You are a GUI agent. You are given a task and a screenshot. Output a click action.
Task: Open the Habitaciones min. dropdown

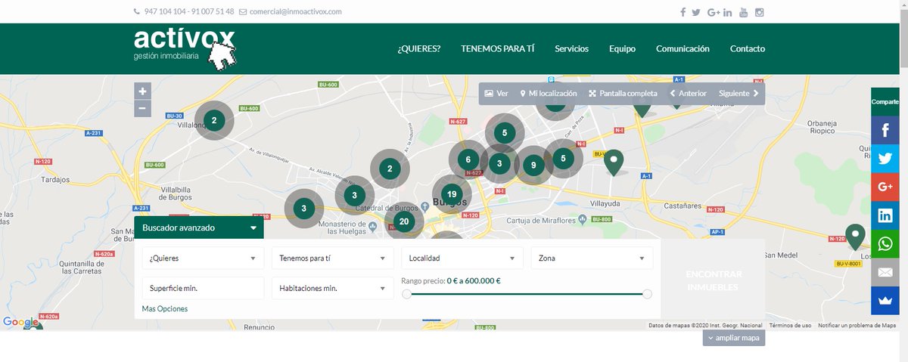[x=333, y=288]
